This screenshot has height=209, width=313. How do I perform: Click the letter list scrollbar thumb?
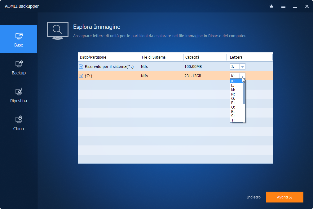[244, 92]
